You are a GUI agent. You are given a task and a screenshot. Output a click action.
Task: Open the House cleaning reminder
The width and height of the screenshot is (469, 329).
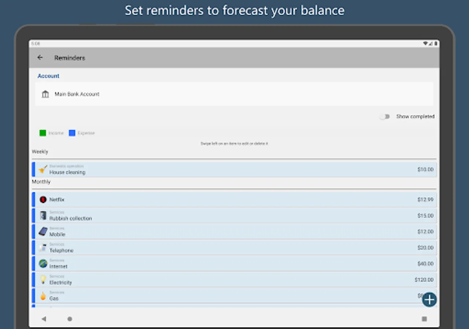(234, 170)
